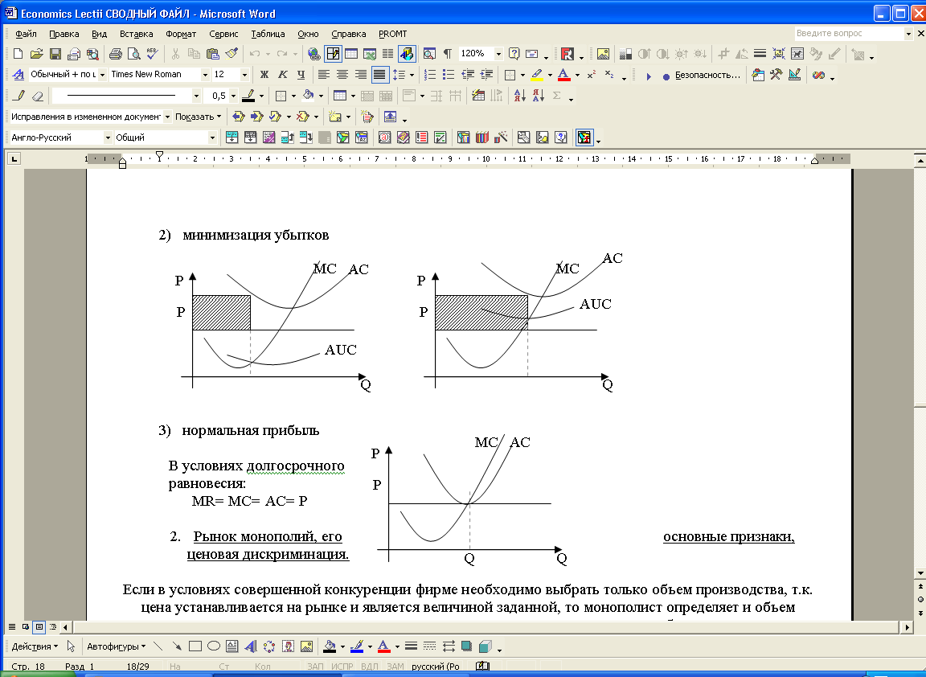Open a file with the folder icon
The height and width of the screenshot is (677, 926).
click(37, 55)
